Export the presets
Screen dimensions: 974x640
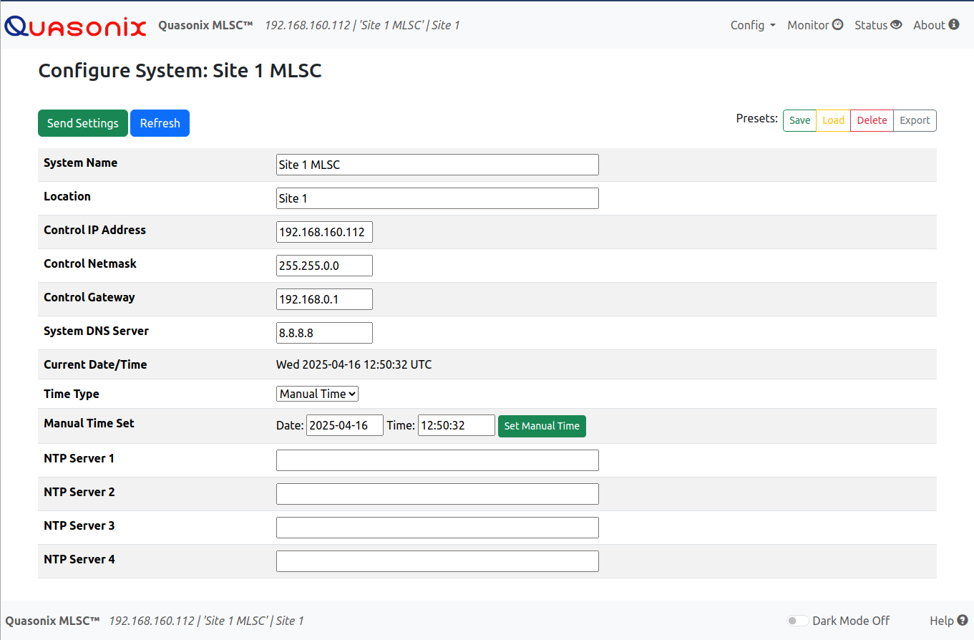click(915, 120)
